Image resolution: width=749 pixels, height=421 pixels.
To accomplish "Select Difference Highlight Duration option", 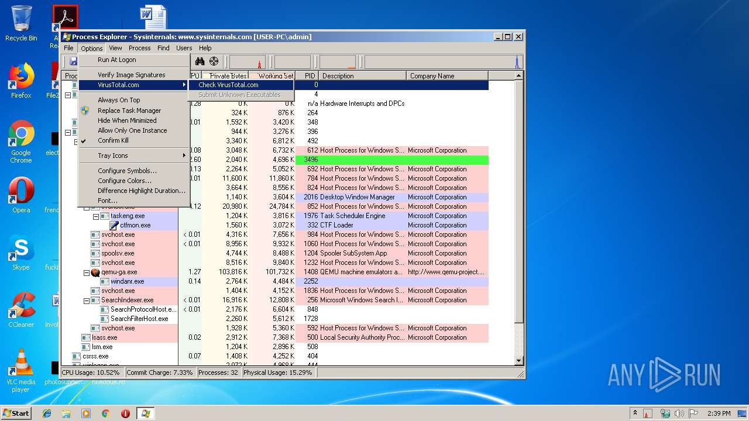I will tap(134, 191).
